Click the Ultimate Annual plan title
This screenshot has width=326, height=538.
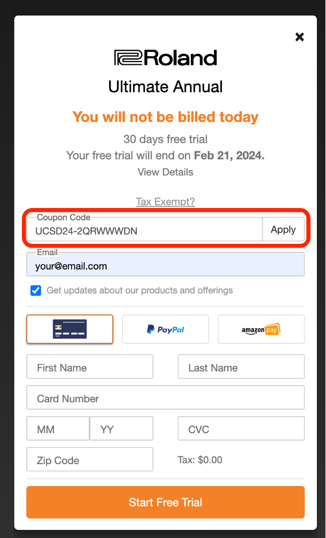[165, 87]
